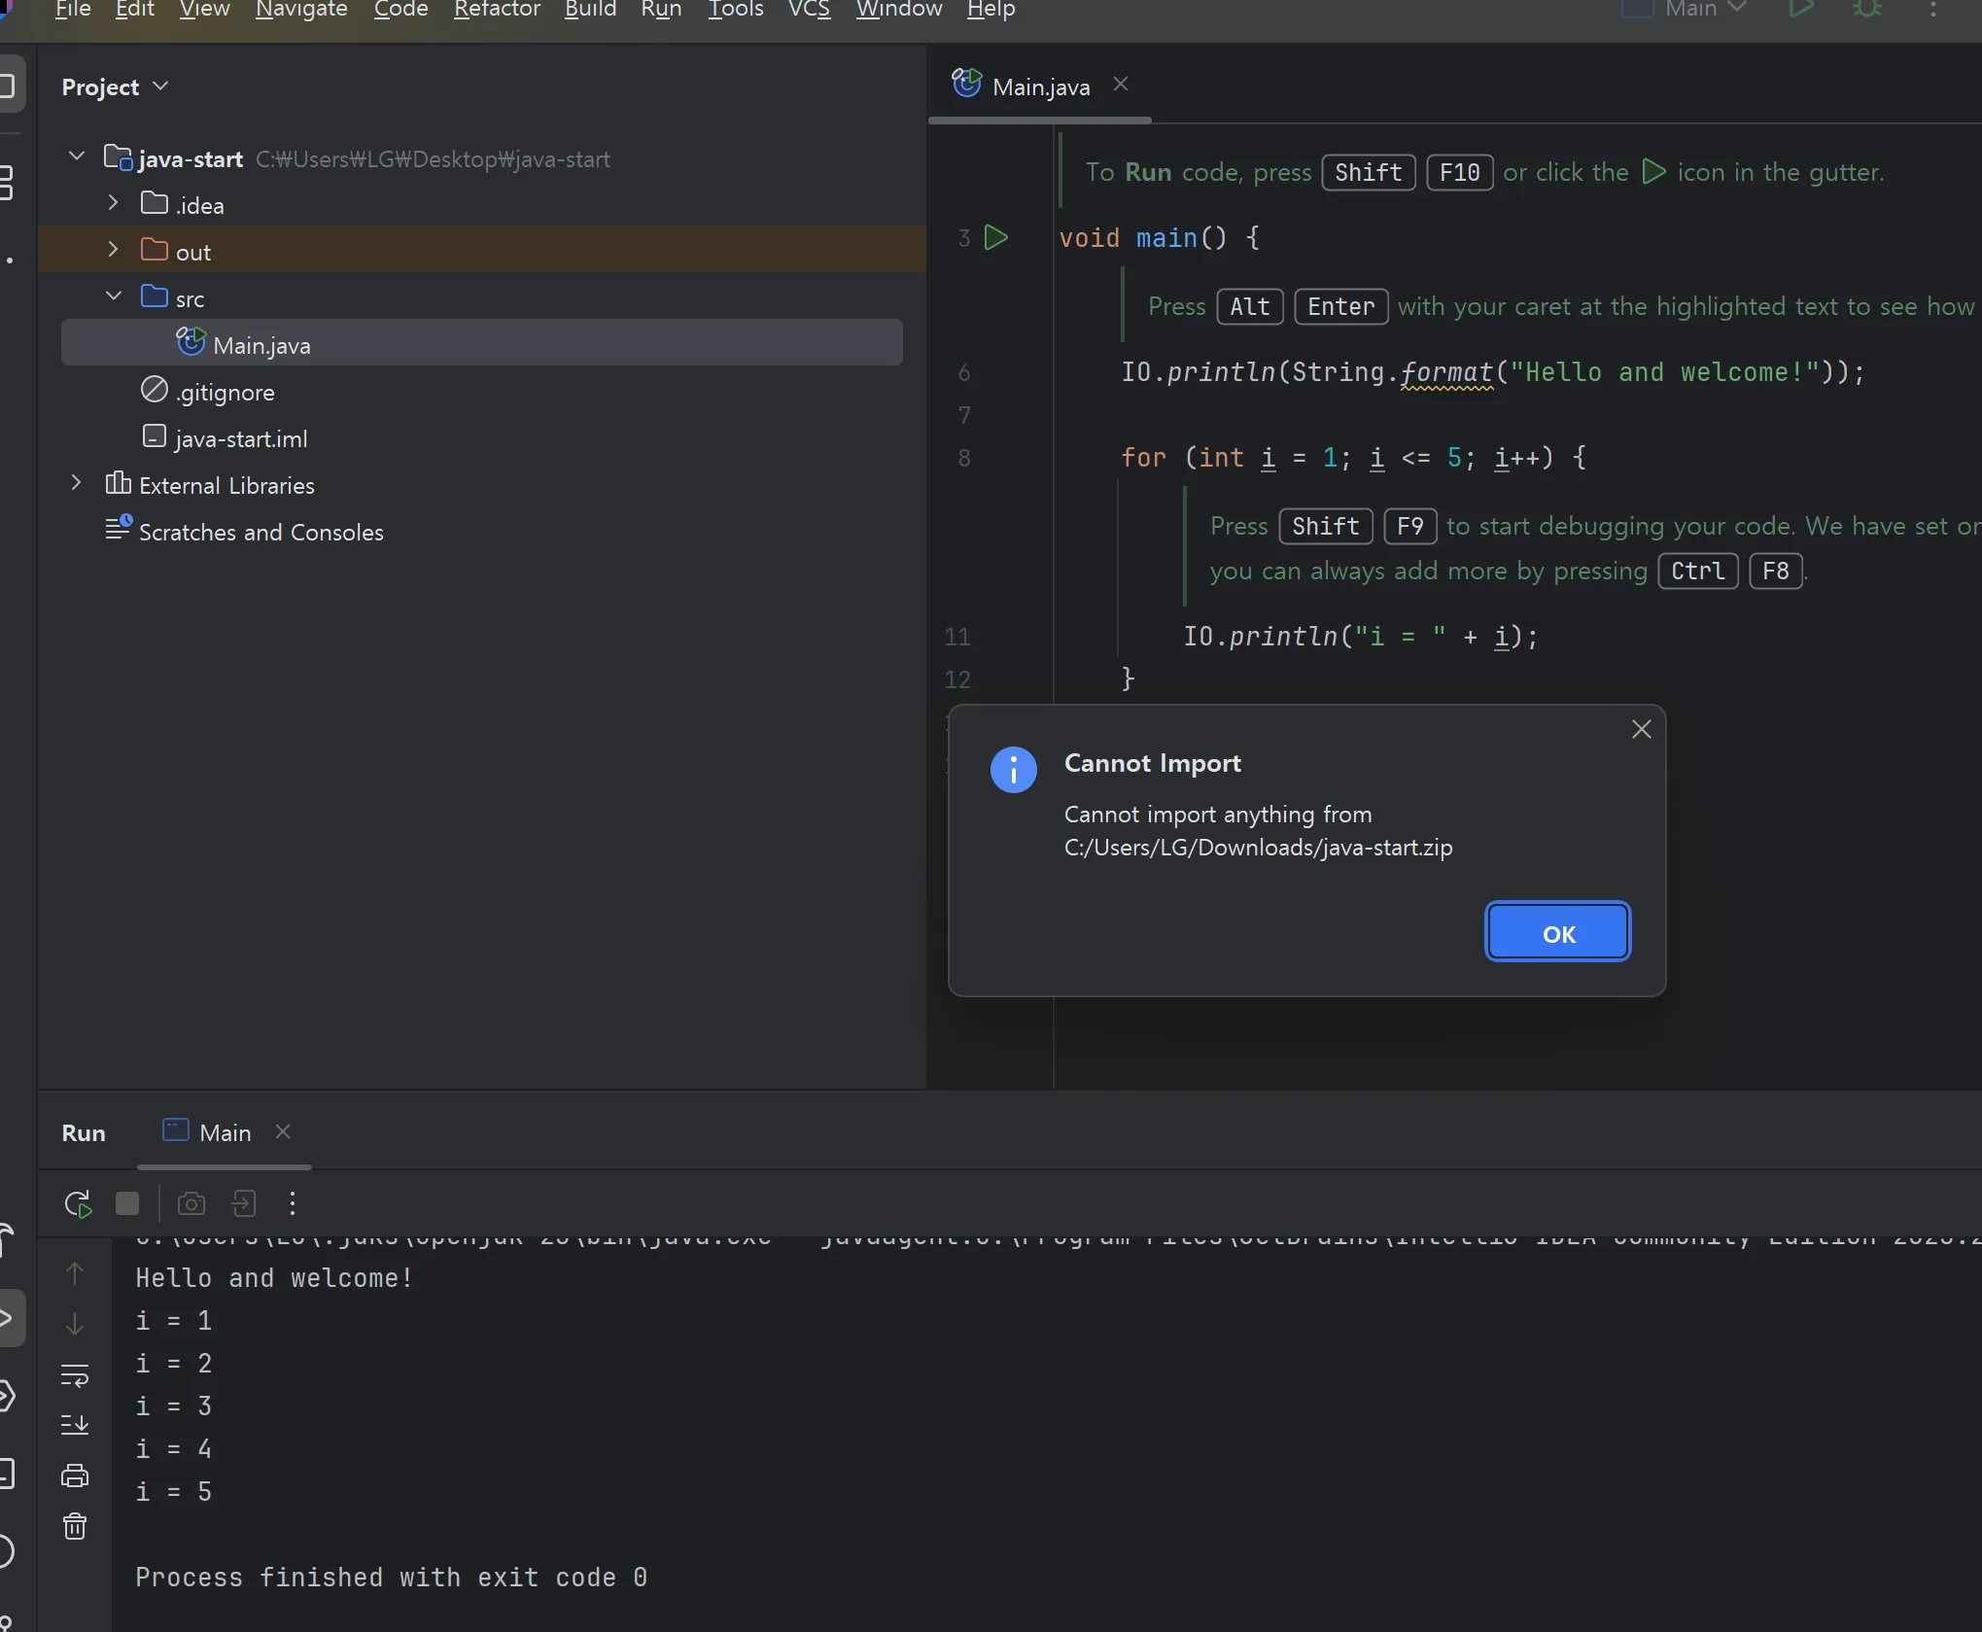Click the top-right green Run button

[x=1801, y=9]
